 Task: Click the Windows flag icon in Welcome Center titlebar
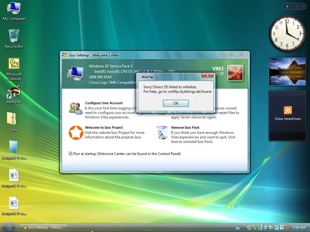click(x=64, y=55)
